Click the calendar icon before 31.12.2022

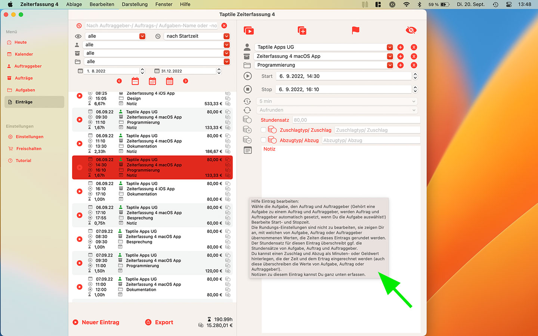(157, 71)
